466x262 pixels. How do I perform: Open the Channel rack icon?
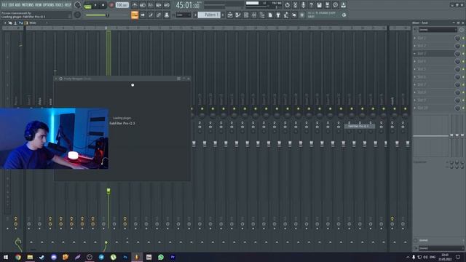tap(246, 15)
